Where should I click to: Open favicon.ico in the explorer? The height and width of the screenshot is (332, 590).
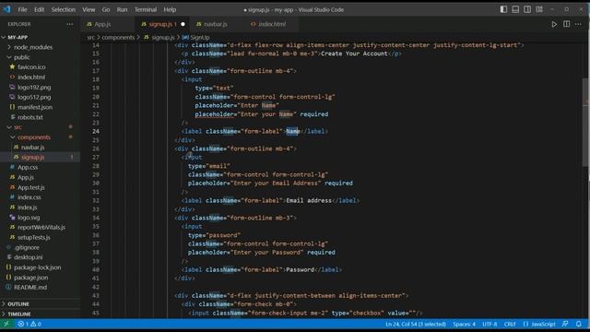[x=31, y=67]
